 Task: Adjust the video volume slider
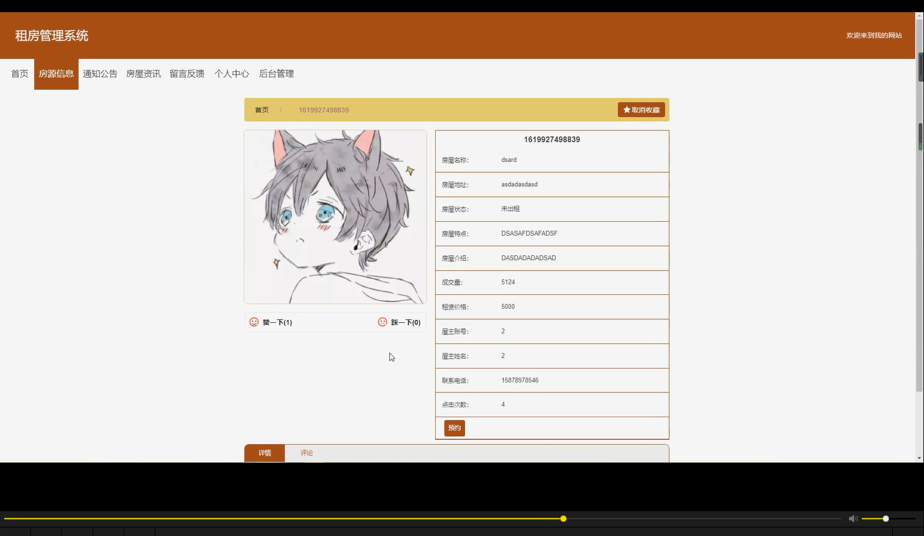click(x=885, y=518)
